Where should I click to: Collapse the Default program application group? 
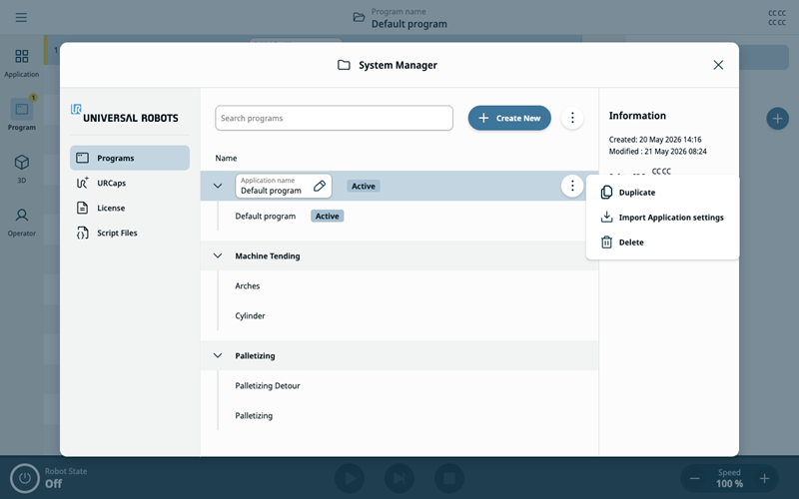(218, 186)
